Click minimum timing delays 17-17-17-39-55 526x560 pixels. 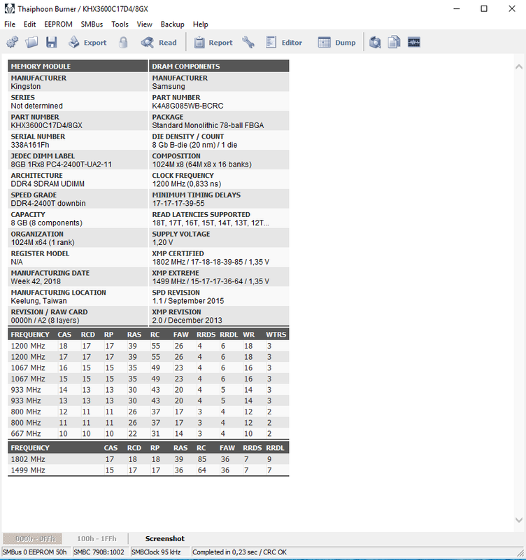178,204
